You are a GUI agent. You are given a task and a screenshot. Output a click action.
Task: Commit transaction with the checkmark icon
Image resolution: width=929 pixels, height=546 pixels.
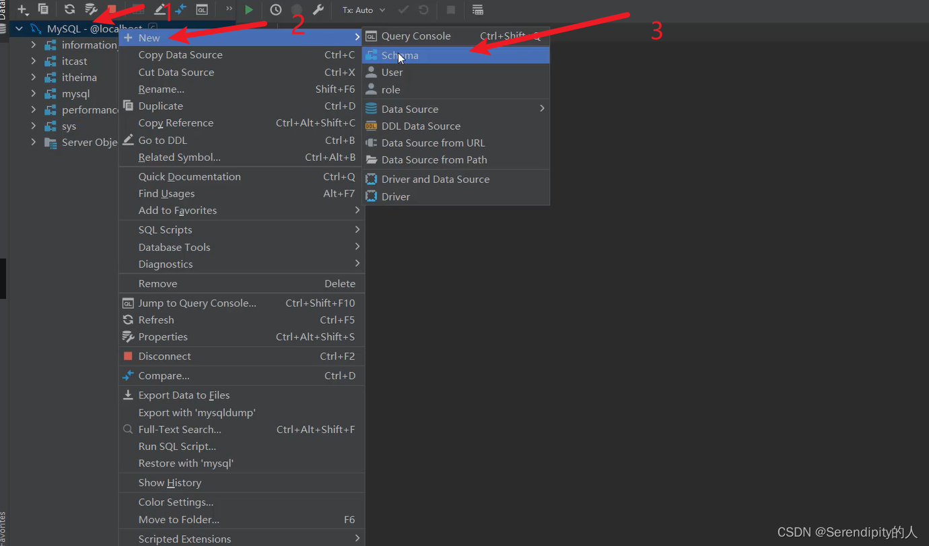pyautogui.click(x=403, y=10)
